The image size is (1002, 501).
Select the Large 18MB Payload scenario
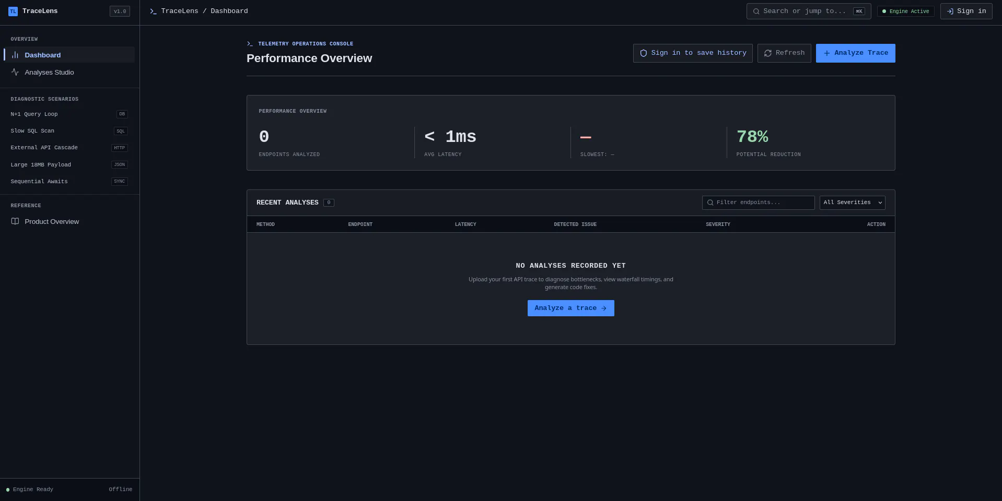[69, 165]
